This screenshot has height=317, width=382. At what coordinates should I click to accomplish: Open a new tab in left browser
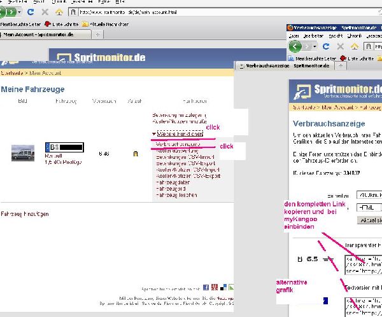click(97, 34)
